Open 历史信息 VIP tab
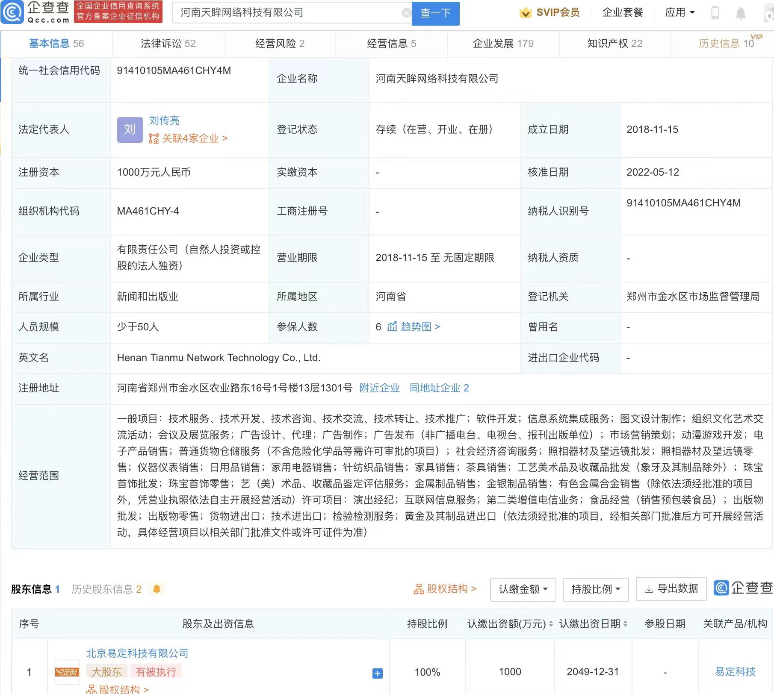The image size is (774, 694). click(x=726, y=44)
